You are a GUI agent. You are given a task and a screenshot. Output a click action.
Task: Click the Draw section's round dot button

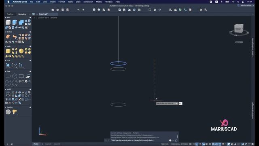(30, 71)
